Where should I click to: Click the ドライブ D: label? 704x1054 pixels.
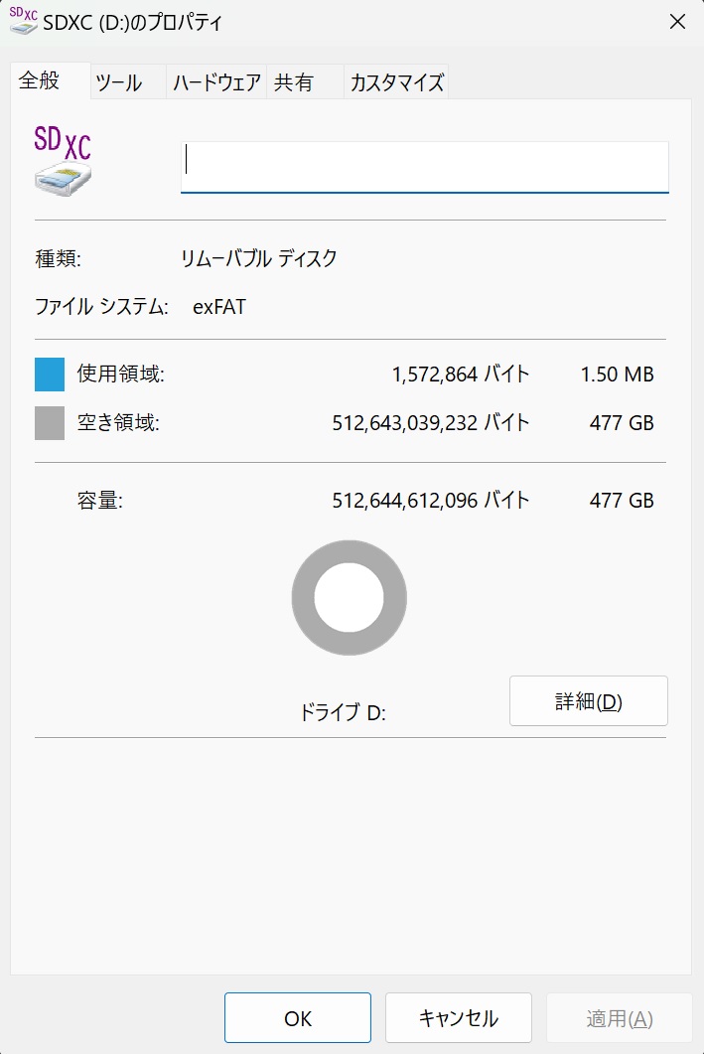click(343, 712)
